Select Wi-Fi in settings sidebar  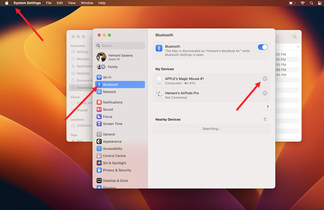tap(120, 77)
